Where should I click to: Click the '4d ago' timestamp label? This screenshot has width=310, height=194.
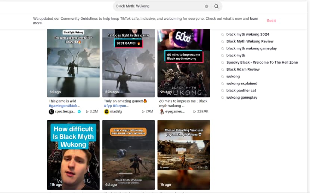tap(111, 185)
